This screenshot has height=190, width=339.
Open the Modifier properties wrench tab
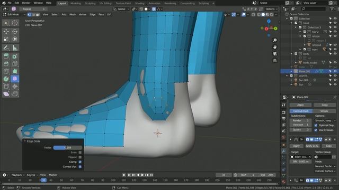click(283, 151)
